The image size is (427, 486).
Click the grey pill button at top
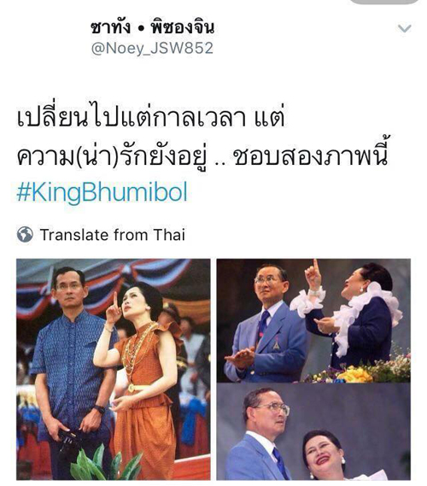click(384, 2)
